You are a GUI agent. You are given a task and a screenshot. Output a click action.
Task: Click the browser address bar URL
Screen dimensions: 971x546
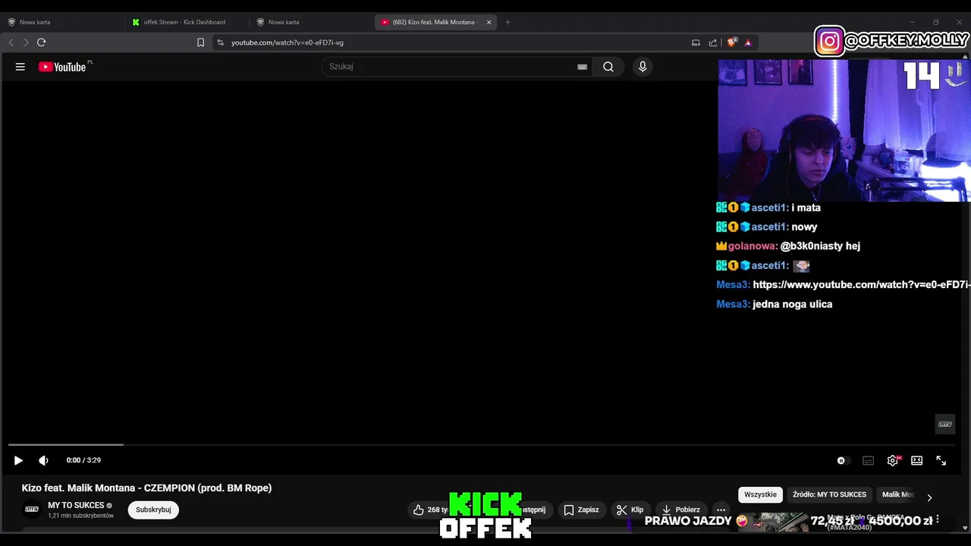click(288, 42)
